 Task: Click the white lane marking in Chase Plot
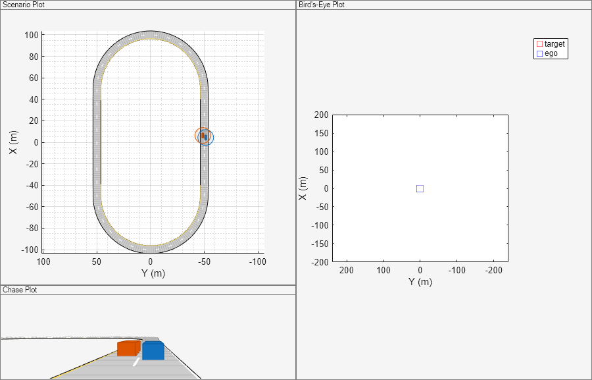click(136, 362)
